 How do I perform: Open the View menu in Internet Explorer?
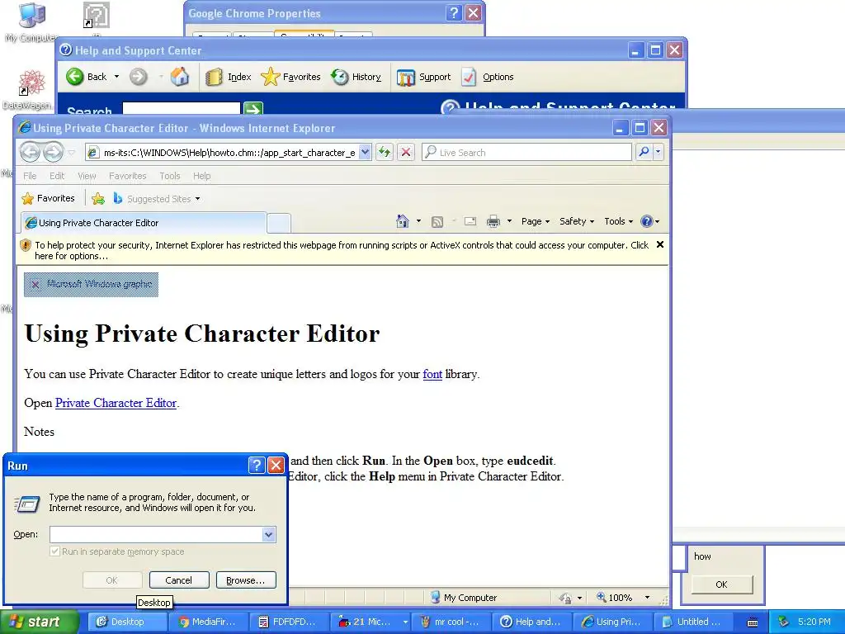point(87,176)
